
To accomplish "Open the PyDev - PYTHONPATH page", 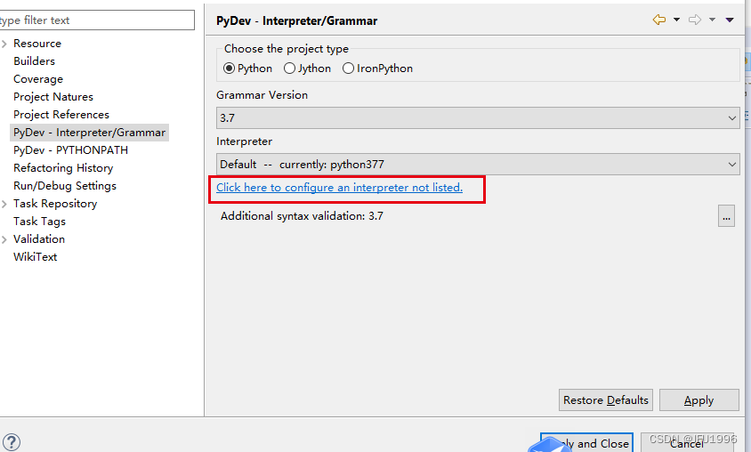I will click(x=70, y=149).
